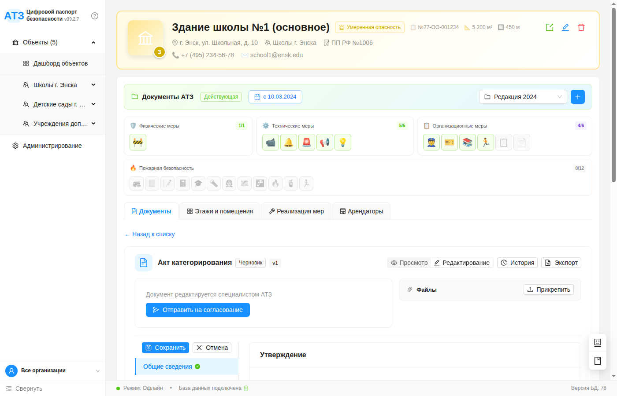Click the alarm bell icon under Технические меры
Screen dimensions: 617x396
[x=289, y=142]
